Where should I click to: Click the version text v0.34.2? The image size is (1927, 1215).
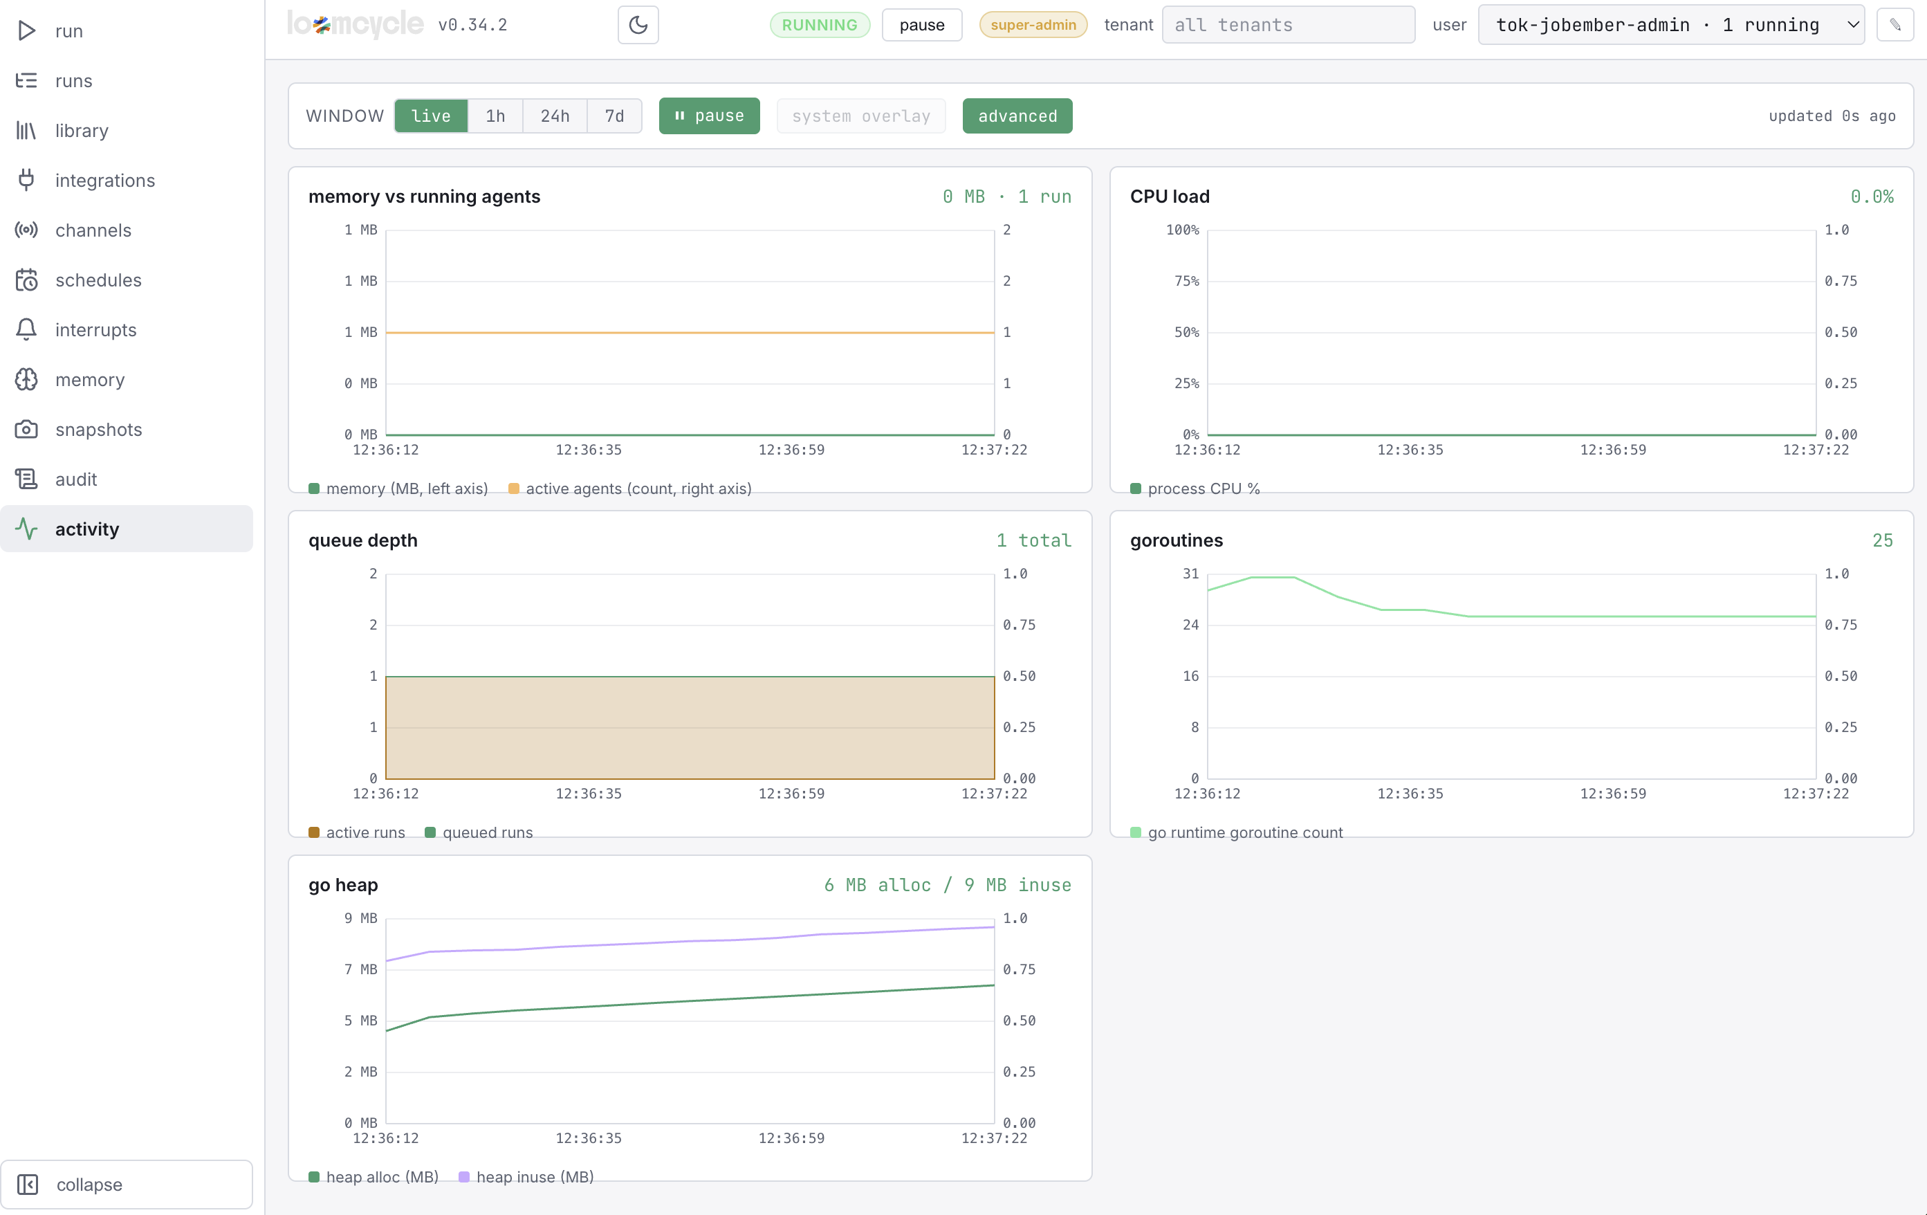coord(473,25)
